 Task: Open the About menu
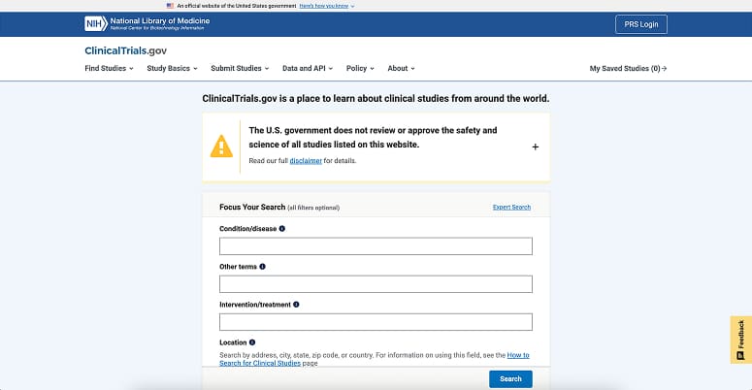tap(401, 68)
